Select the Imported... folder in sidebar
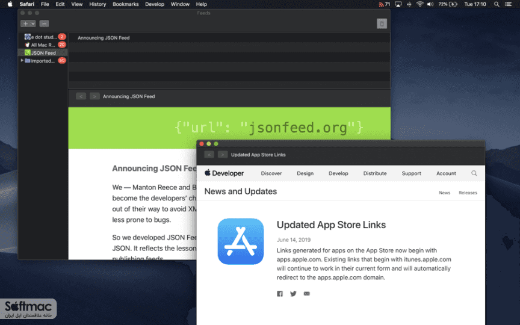This screenshot has width=520, height=325. tap(43, 61)
